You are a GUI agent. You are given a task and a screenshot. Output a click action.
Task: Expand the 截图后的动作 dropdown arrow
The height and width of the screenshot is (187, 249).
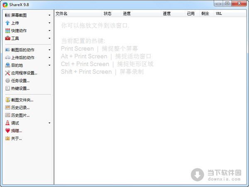49,50
